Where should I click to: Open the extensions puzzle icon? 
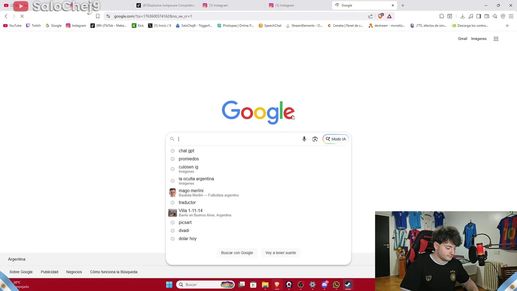coord(441,16)
